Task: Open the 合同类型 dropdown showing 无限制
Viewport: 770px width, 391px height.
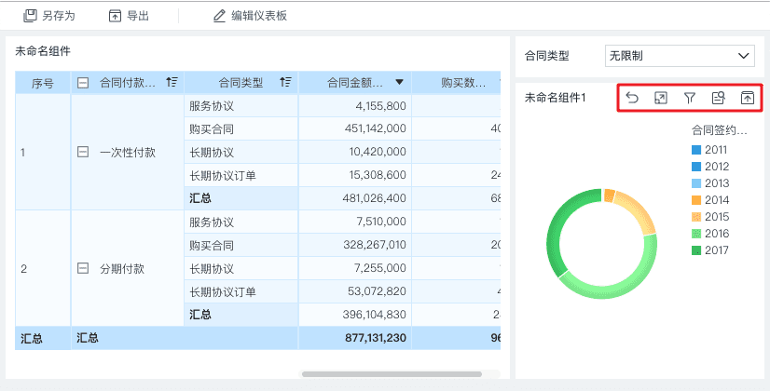Action: (x=679, y=56)
